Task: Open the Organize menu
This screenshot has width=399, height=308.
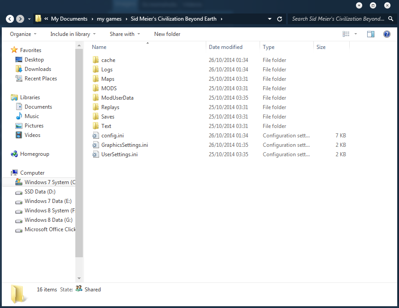Action: click(23, 34)
